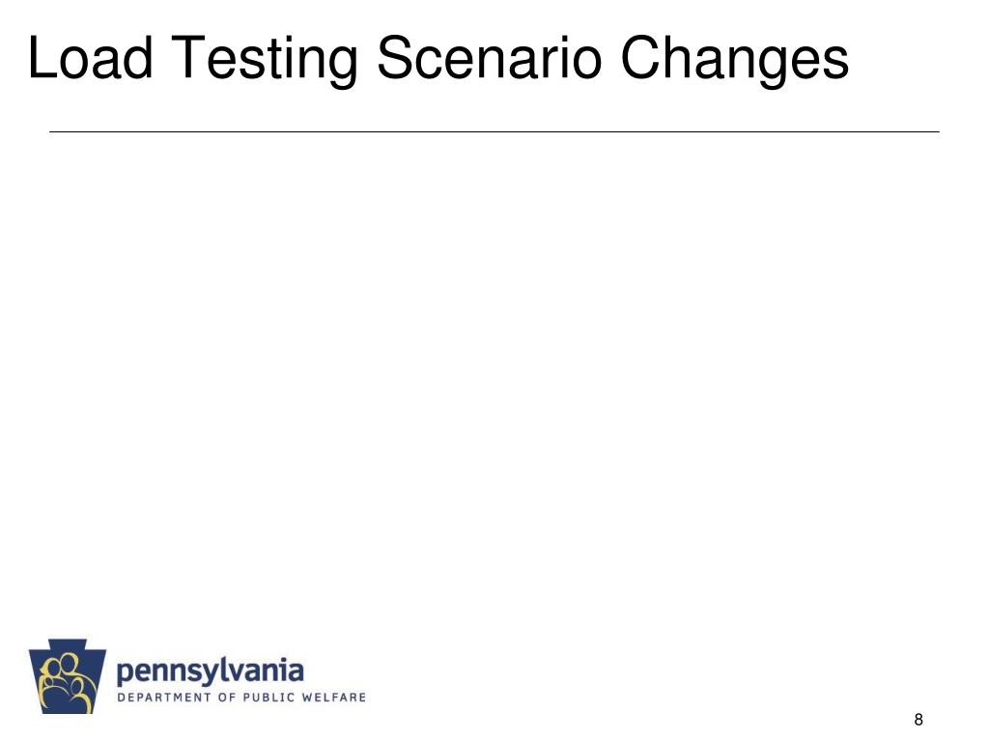This screenshot has width=989, height=742.
Task: Click the word Changes in the title
Action: point(735,59)
